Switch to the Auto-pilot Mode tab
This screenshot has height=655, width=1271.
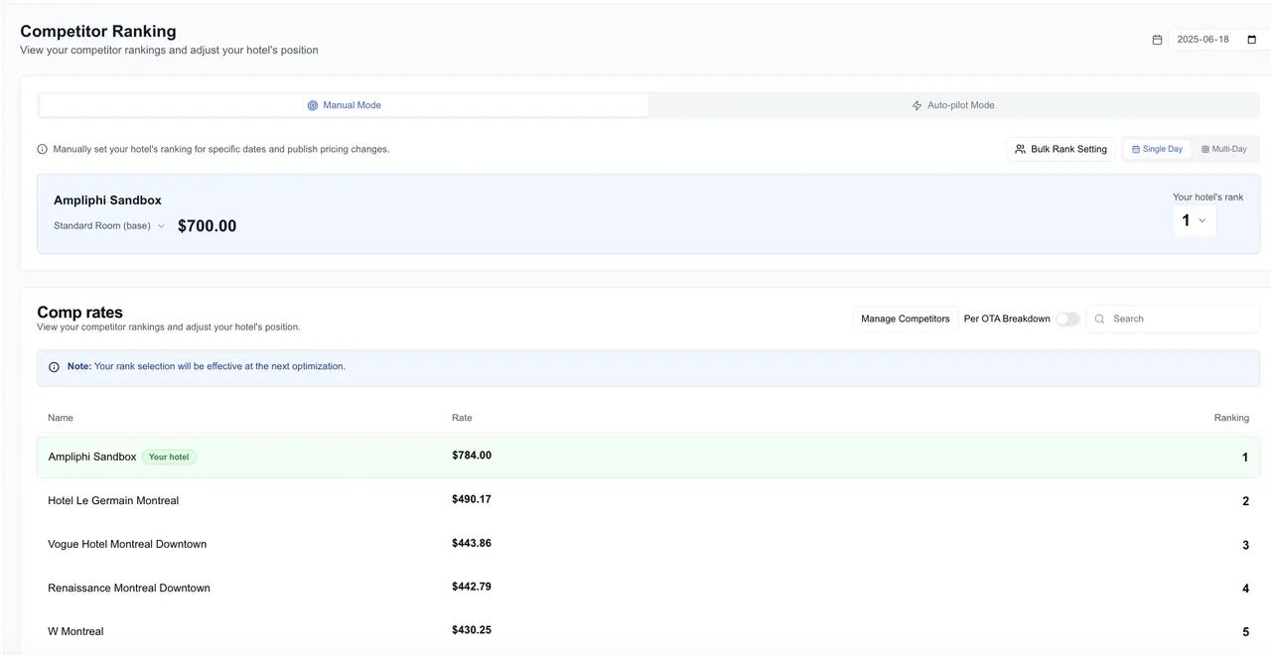click(x=953, y=105)
